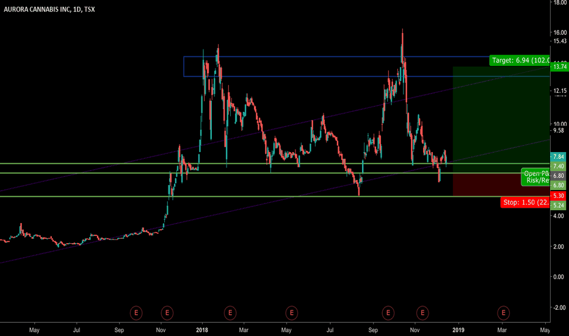The image size is (569, 336).
Task: Click the 2019 label on time axis
Action: point(458,330)
